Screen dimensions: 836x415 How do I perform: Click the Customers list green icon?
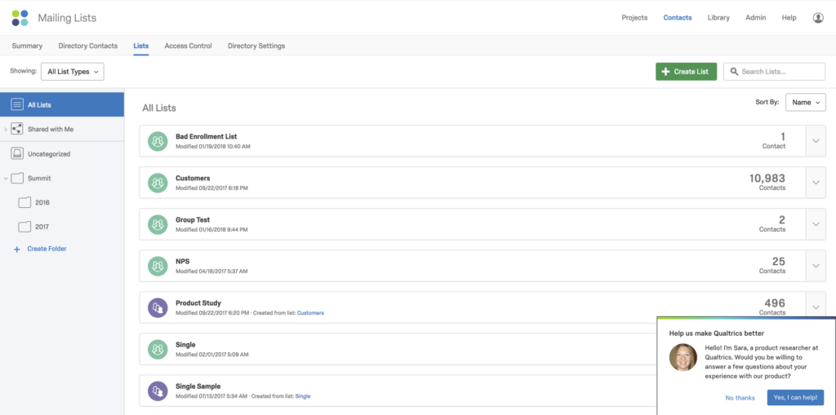click(x=158, y=183)
